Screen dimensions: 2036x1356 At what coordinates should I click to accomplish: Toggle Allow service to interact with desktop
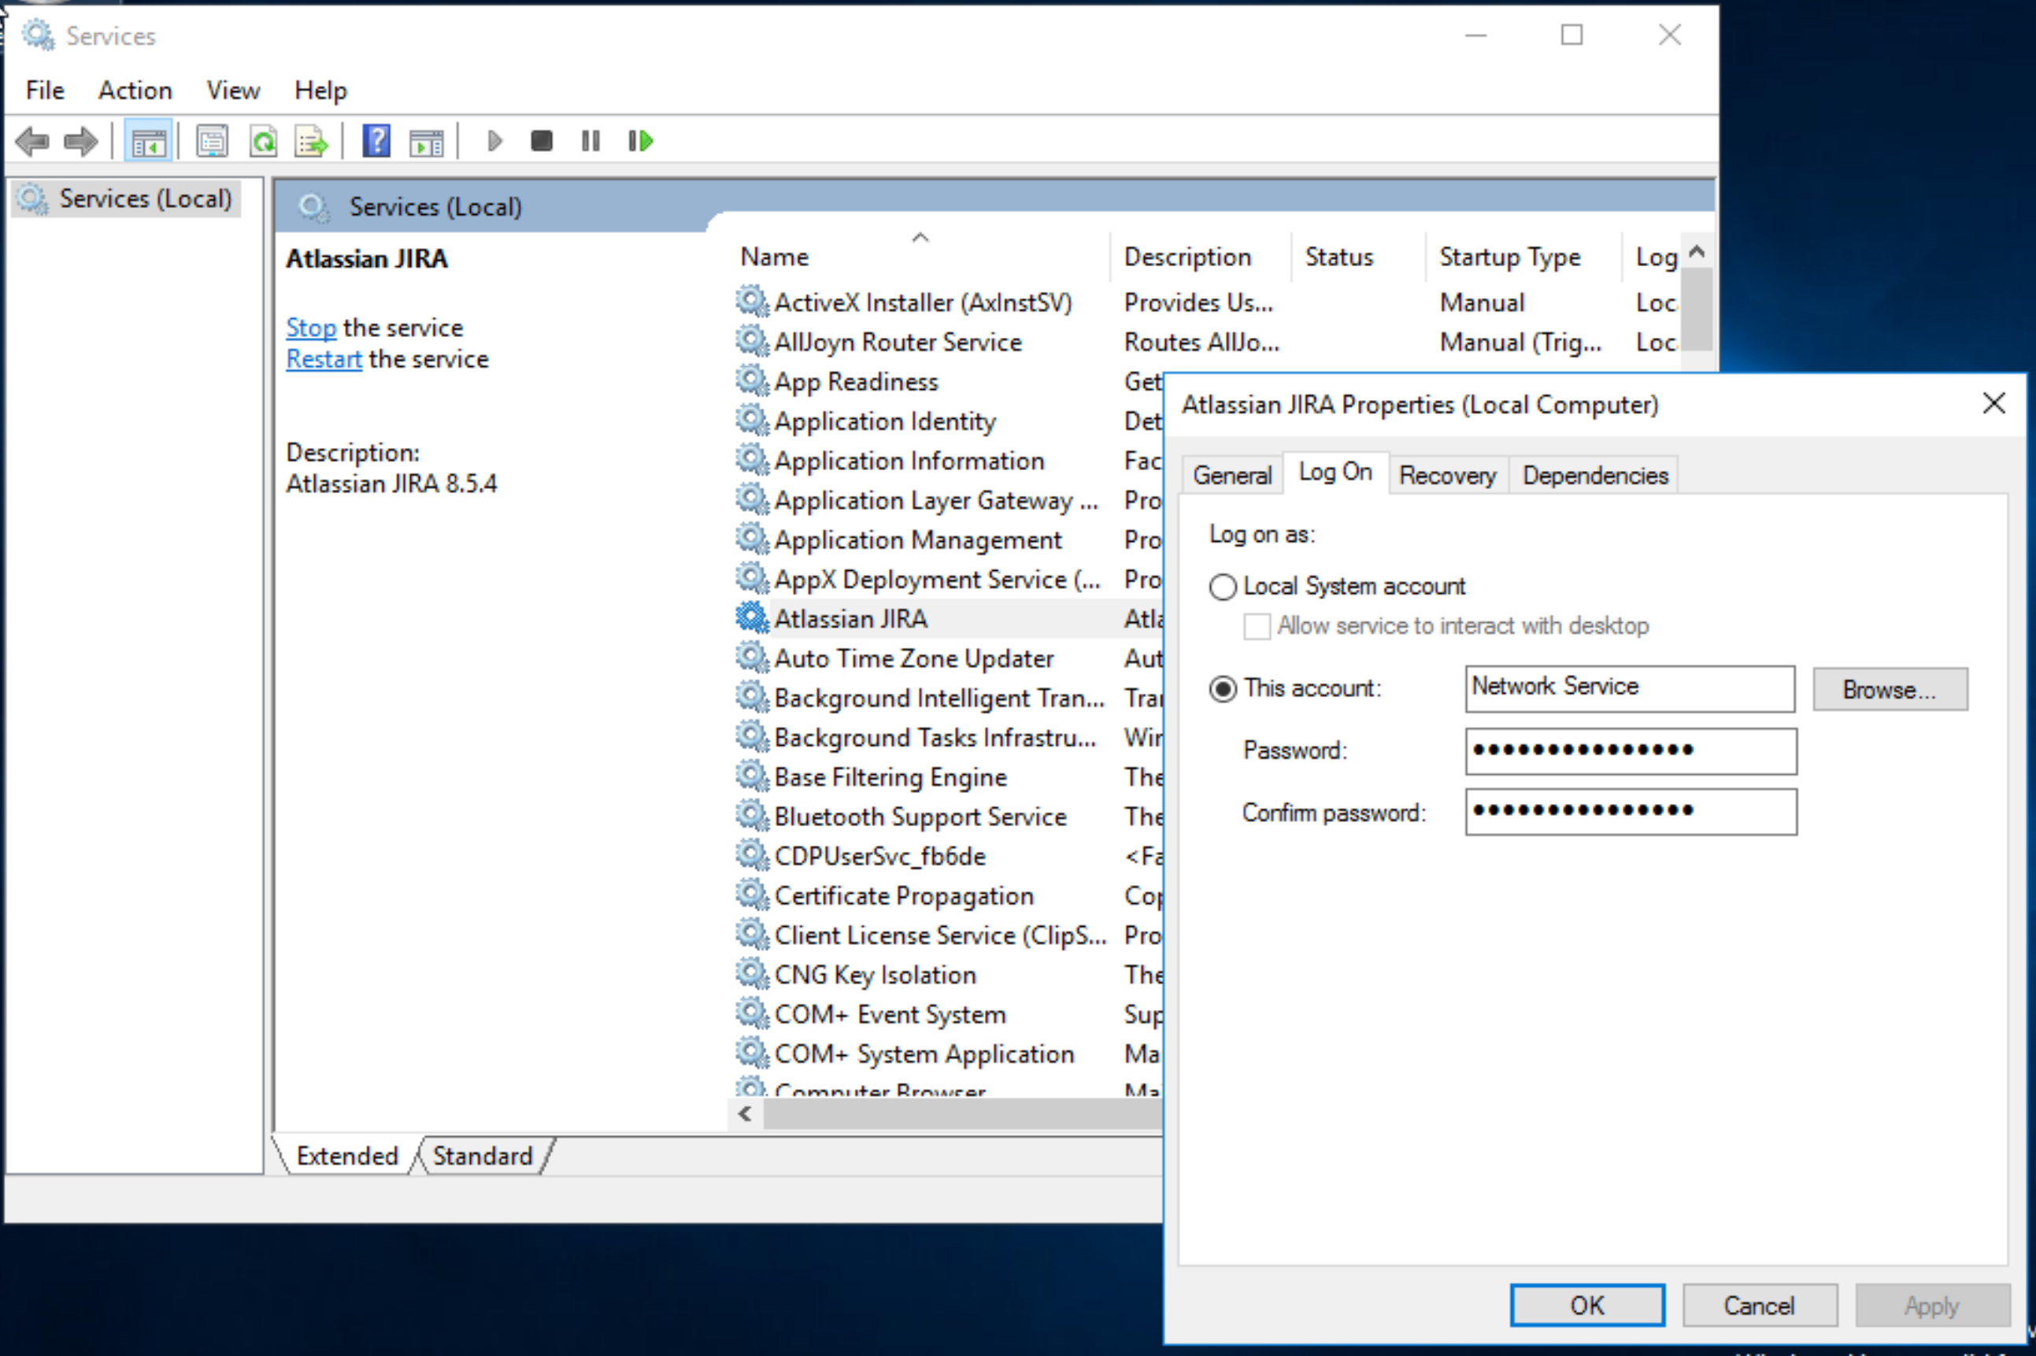1257,626
